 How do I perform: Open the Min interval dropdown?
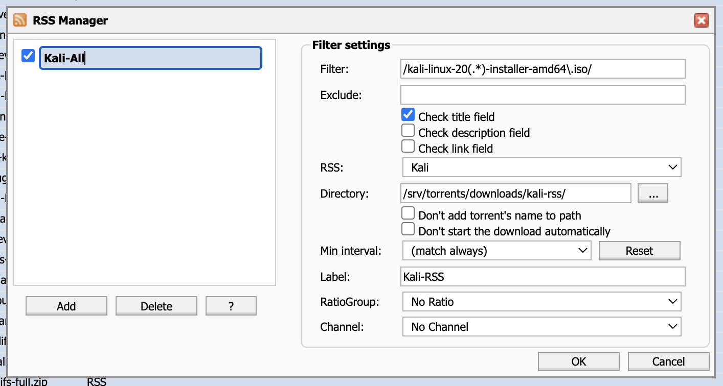(x=496, y=251)
